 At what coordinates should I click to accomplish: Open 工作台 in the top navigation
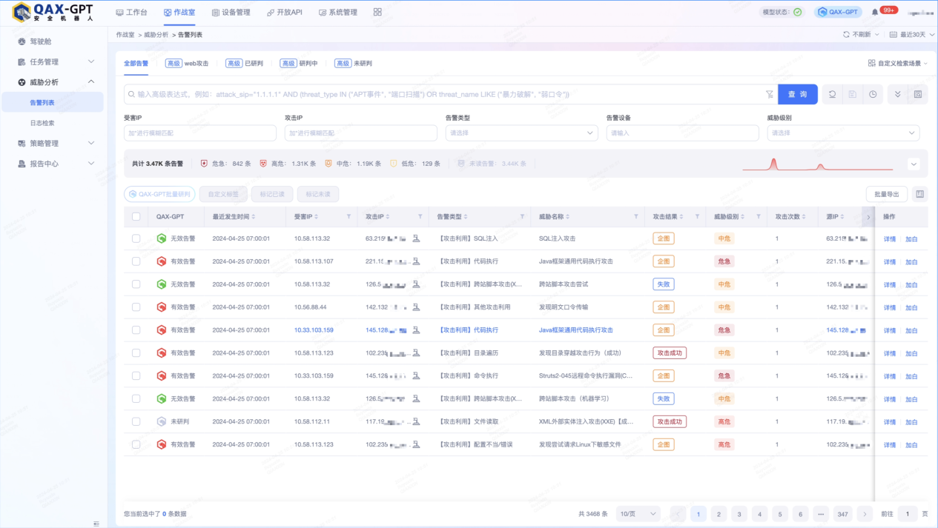pos(131,13)
